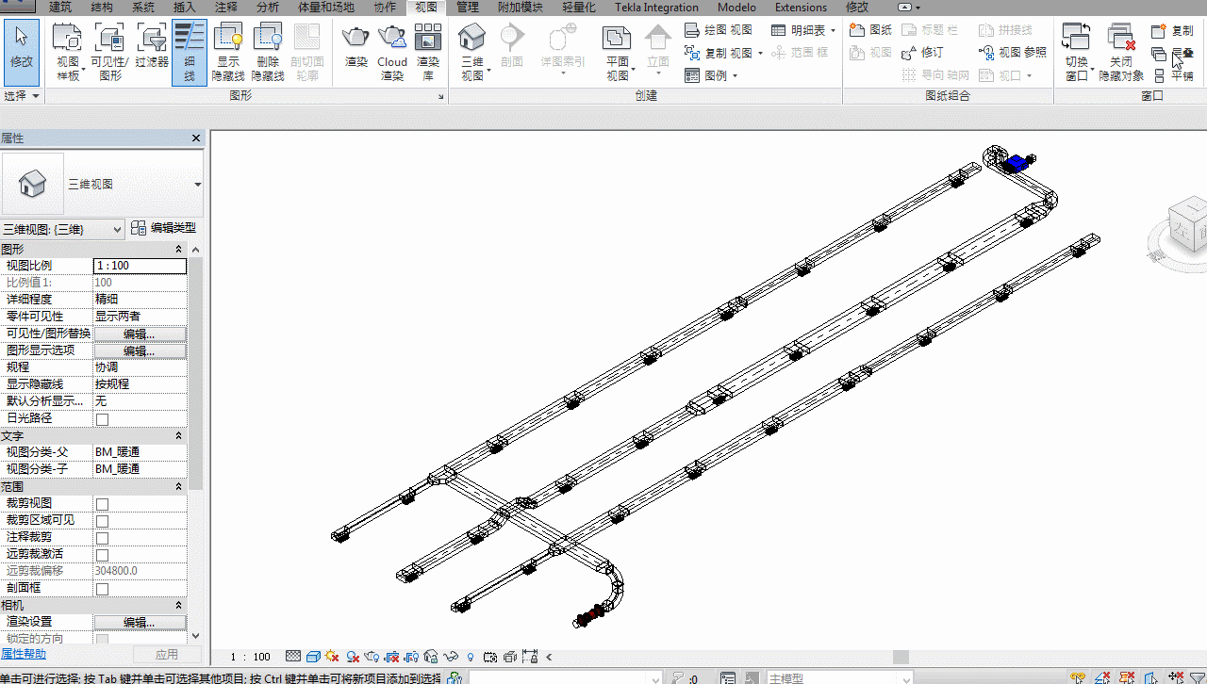Toggle the 注释裁剪 checkbox
The image size is (1207, 684).
(102, 538)
